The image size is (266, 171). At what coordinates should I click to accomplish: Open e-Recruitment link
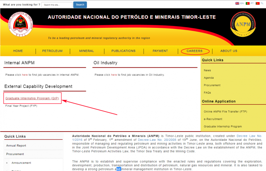(213, 119)
